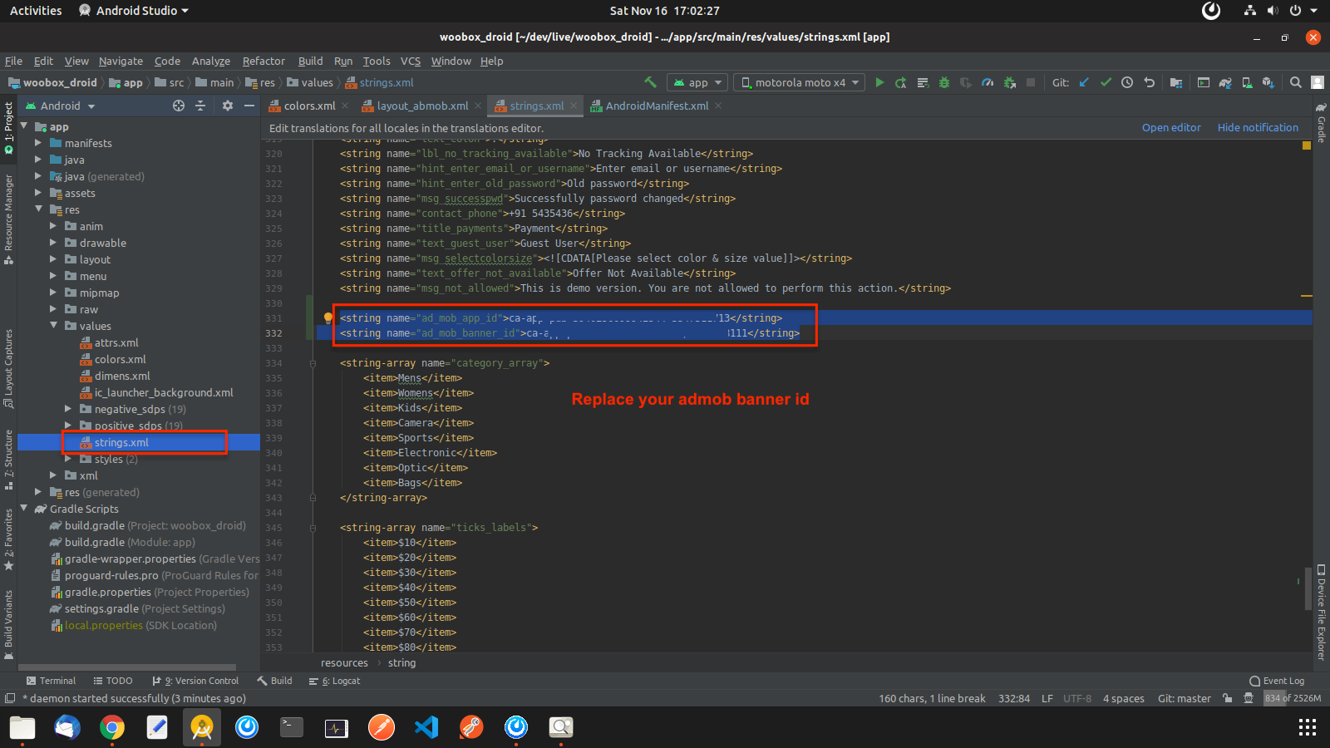Click the Debug app bug icon
This screenshot has width=1330, height=748.
[x=944, y=82]
